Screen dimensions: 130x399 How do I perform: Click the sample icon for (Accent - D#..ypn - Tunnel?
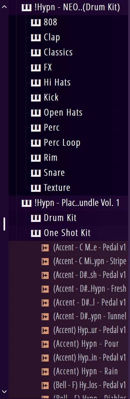click(x=45, y=317)
